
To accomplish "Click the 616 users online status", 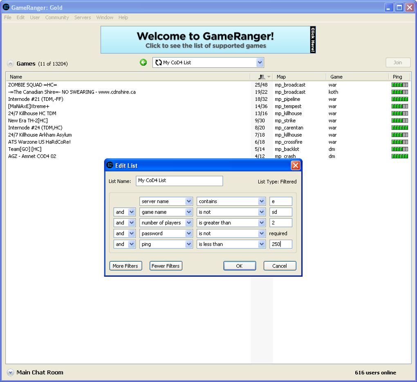I will [x=375, y=373].
